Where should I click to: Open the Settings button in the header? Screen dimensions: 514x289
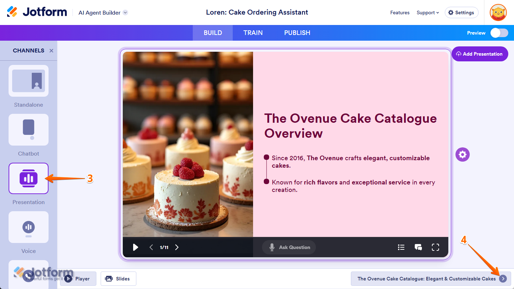(462, 12)
